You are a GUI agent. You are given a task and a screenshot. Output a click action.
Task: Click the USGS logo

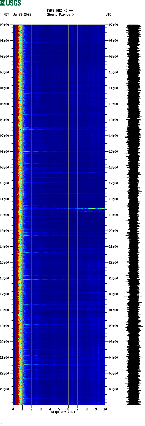pyautogui.click(x=11, y=3)
